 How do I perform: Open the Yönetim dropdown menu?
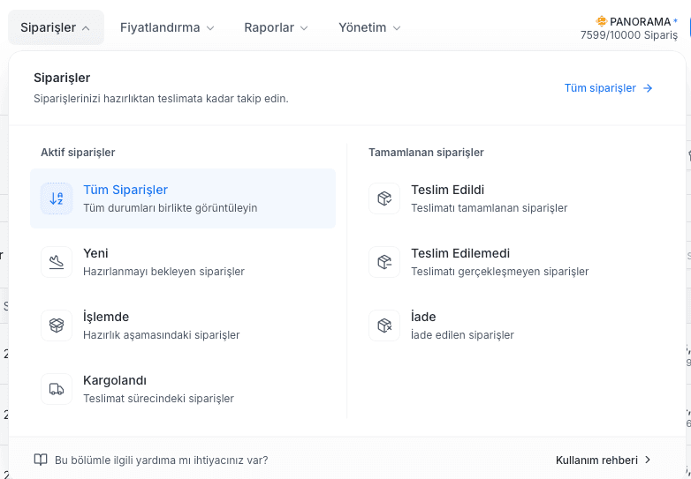point(369,27)
